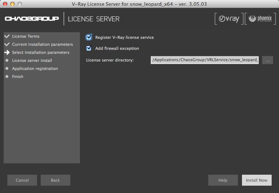Screen dimensions: 279x193
Task: Click the License Terms checkmark icon
Action: [x=7, y=36]
